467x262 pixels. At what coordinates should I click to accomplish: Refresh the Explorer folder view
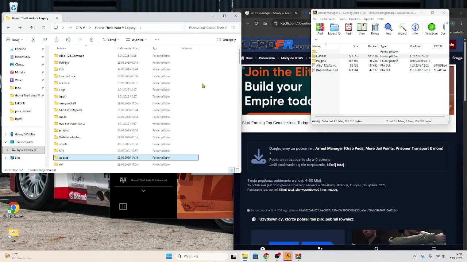(43, 28)
